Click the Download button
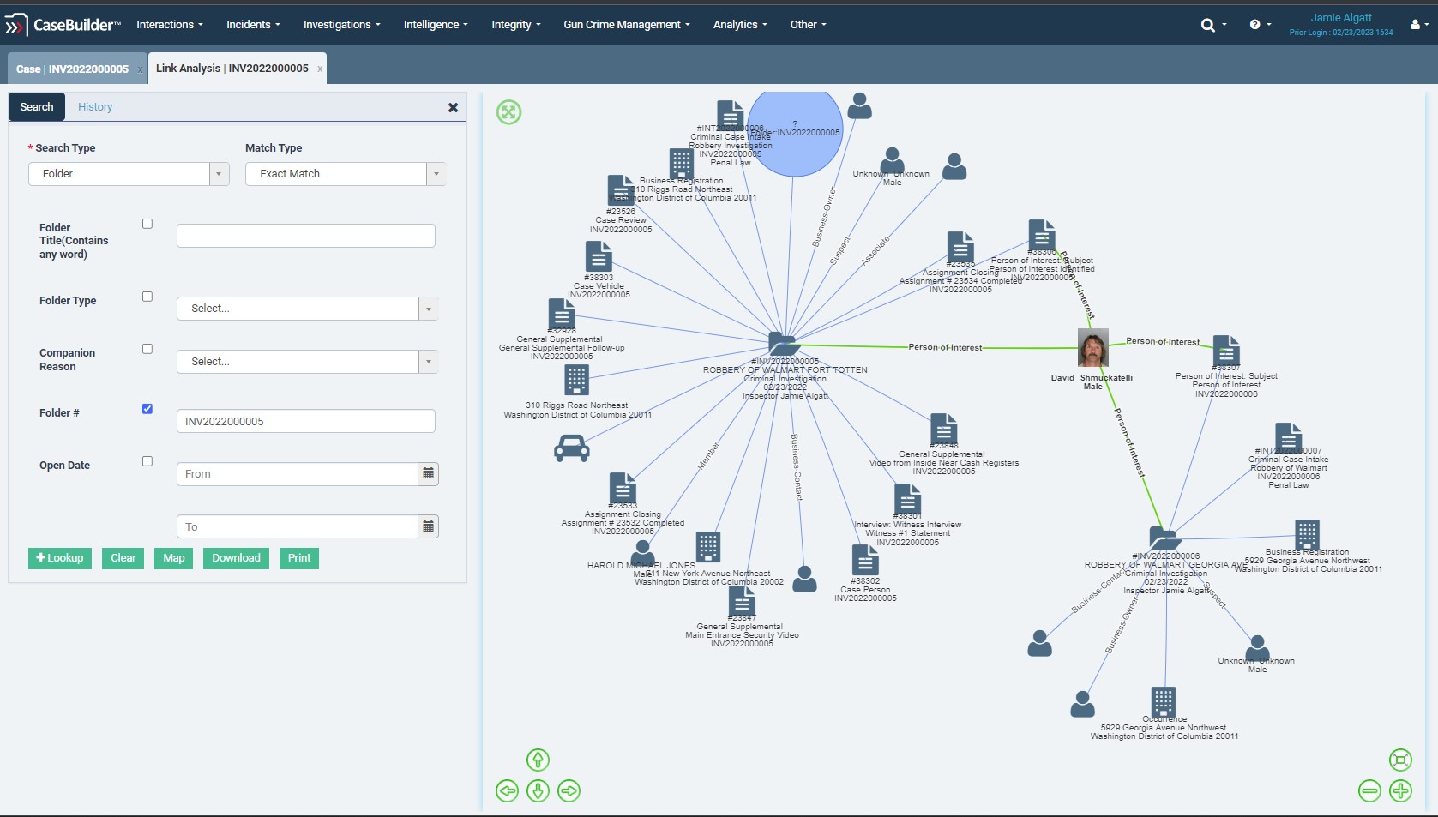 point(236,558)
